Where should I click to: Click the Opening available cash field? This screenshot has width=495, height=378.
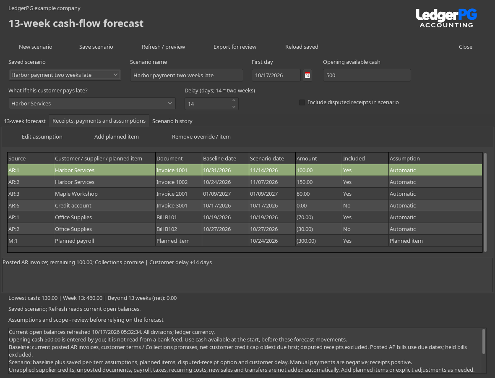(x=367, y=75)
